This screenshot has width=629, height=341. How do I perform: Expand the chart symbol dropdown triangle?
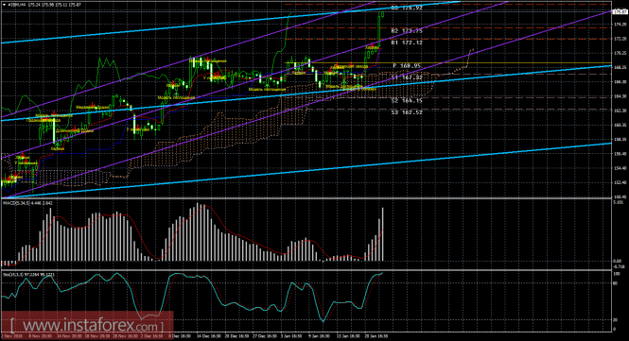point(5,5)
